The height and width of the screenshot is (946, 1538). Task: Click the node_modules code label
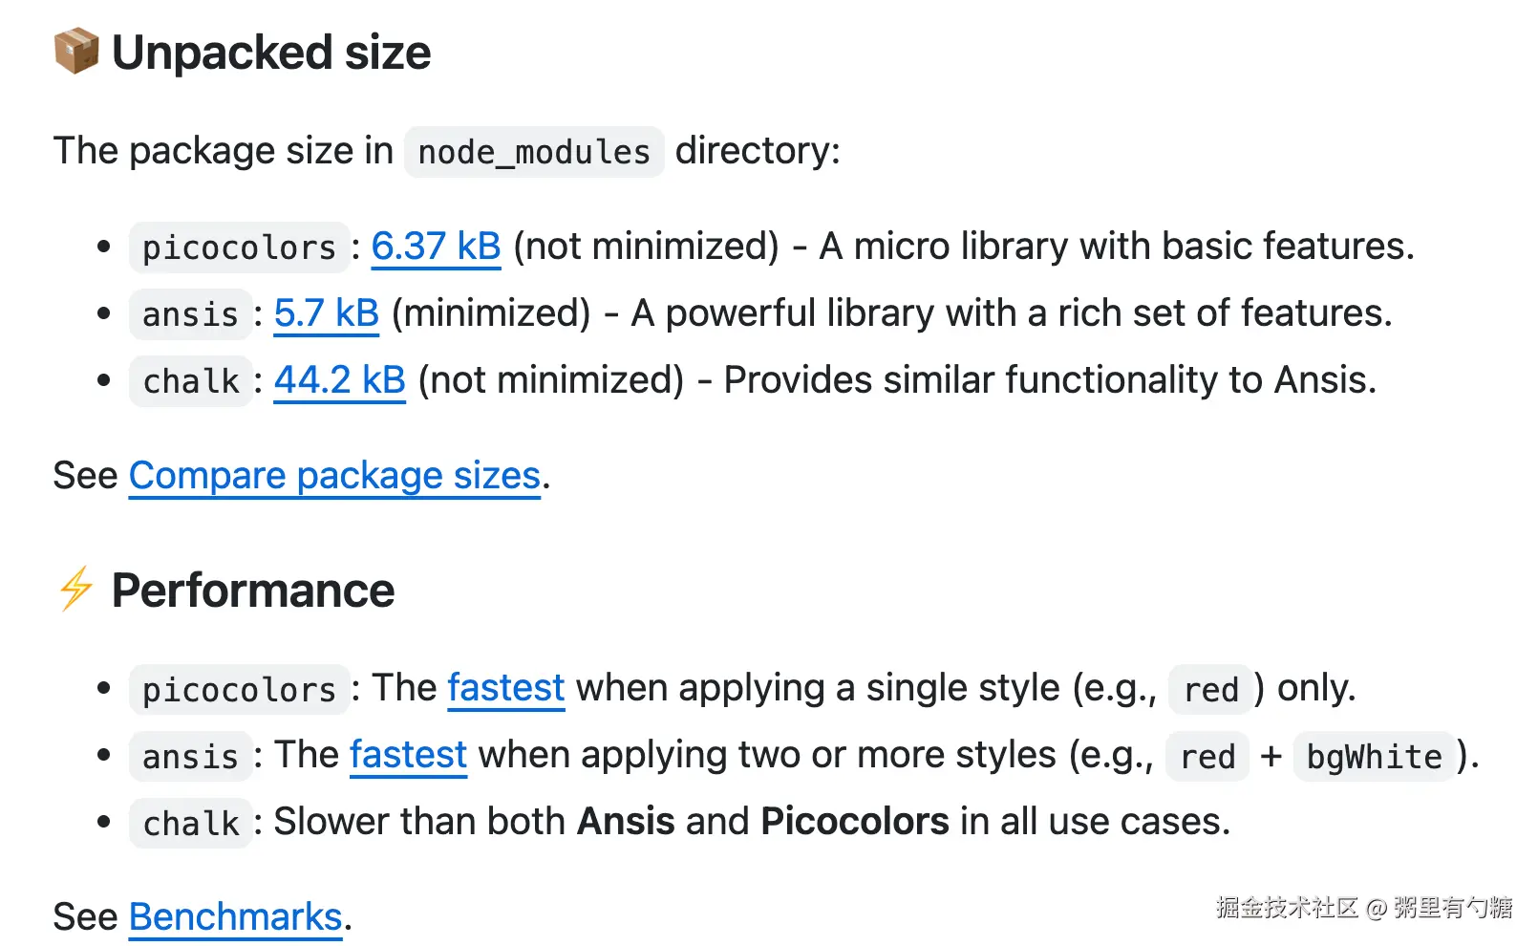[x=534, y=152]
